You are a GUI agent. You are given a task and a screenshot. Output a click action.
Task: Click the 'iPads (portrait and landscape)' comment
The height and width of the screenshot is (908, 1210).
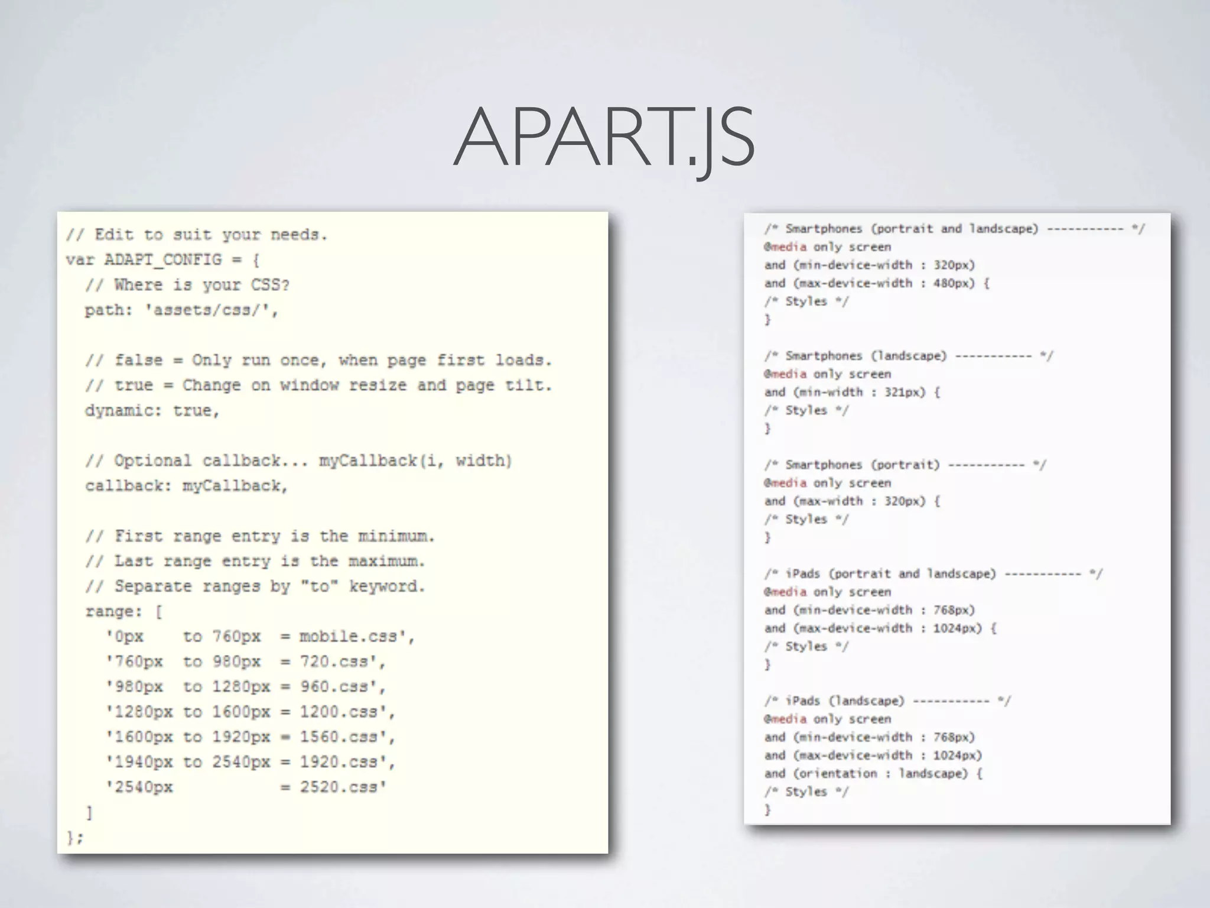coord(933,574)
